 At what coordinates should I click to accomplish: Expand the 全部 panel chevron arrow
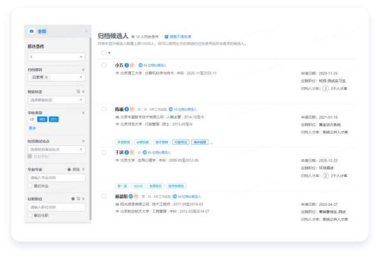[x=86, y=31]
